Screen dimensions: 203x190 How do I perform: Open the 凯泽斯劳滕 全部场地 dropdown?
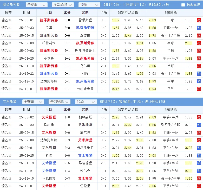point(63,5)
